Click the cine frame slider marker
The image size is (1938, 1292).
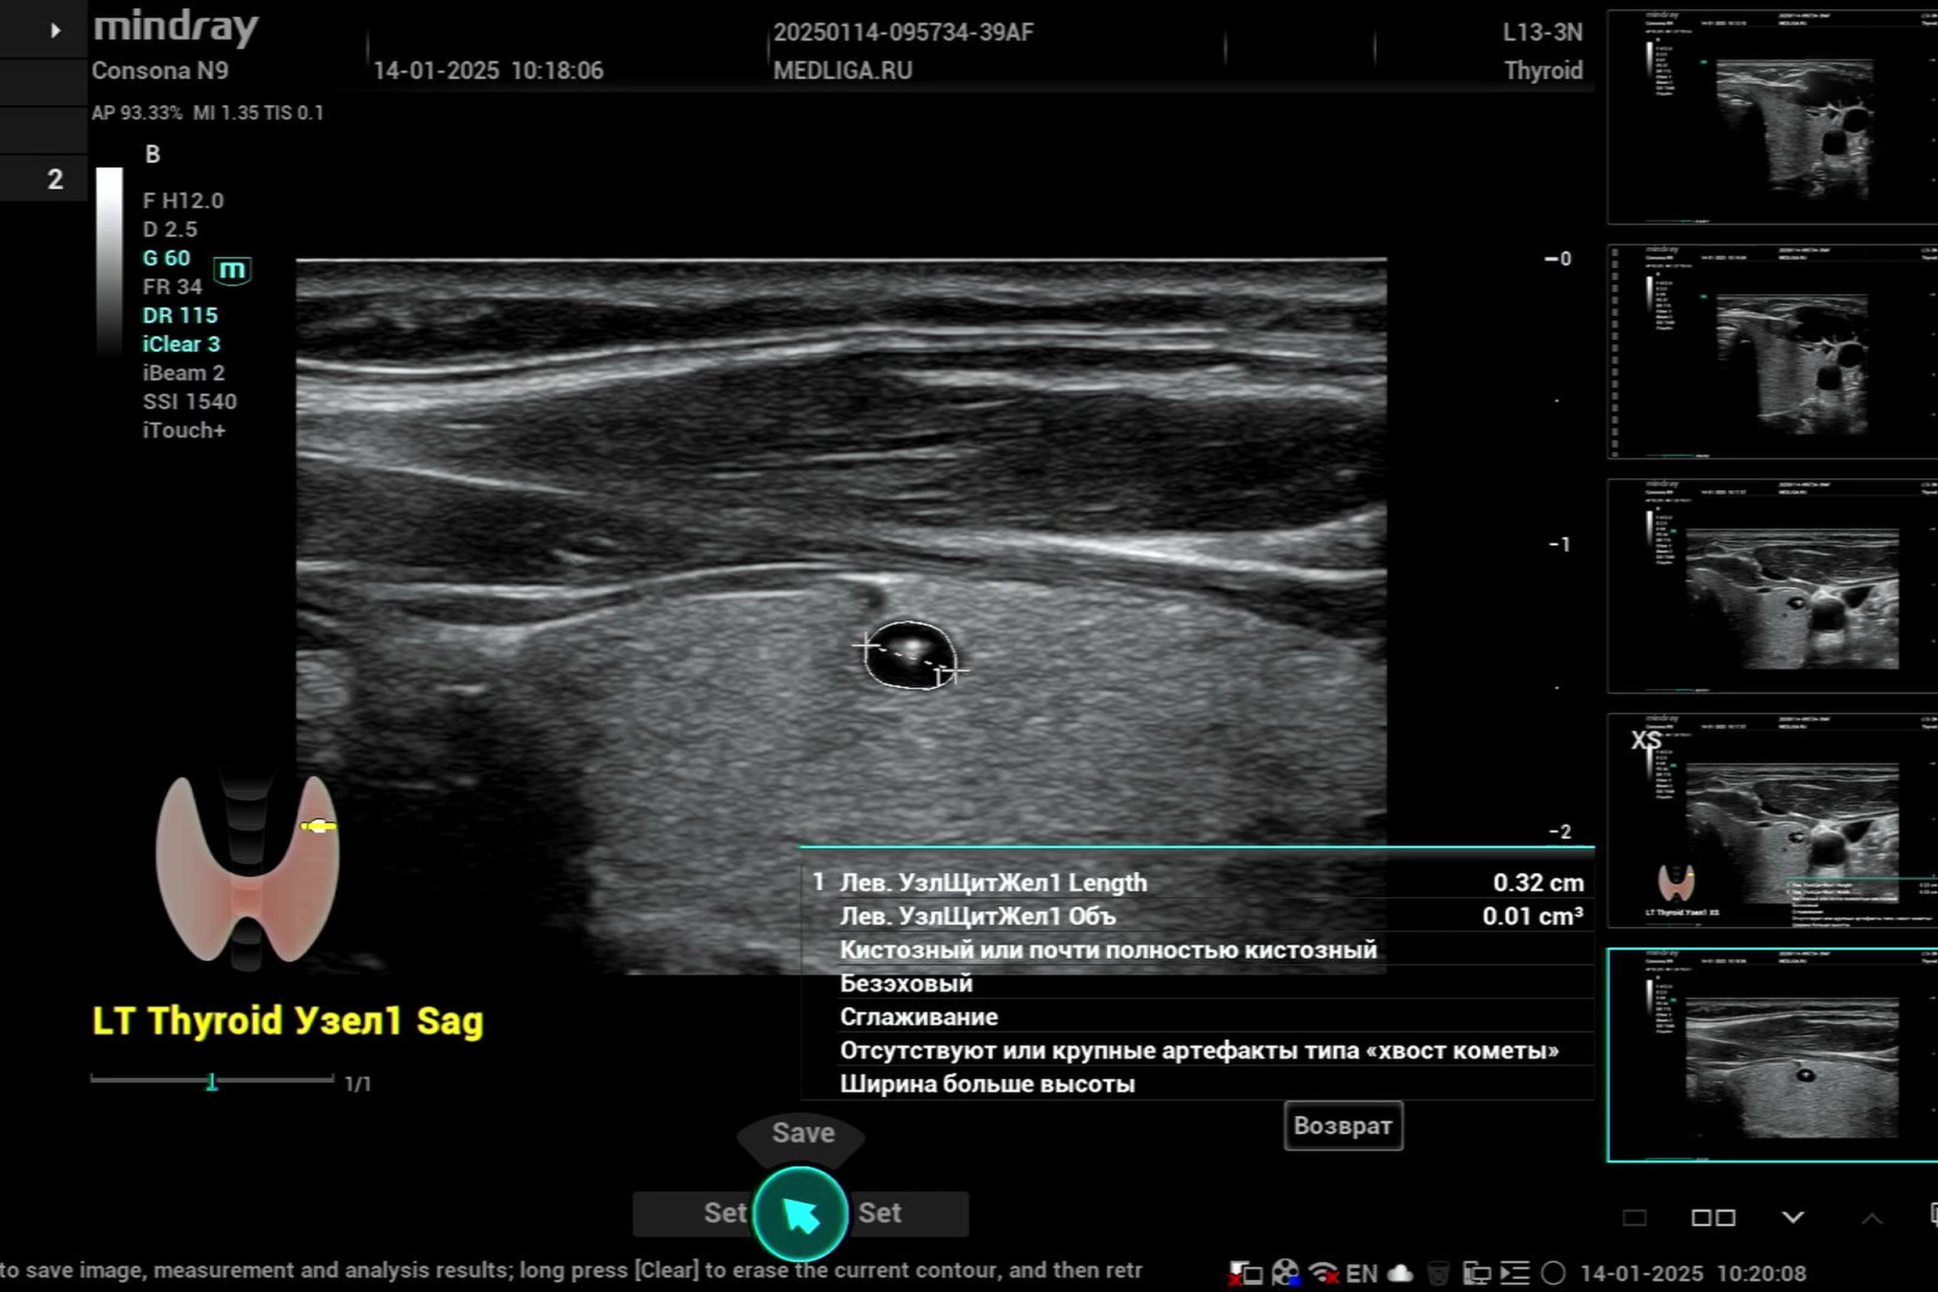(x=212, y=1082)
